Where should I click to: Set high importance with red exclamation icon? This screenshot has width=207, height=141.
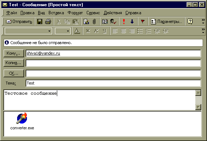click(124, 21)
